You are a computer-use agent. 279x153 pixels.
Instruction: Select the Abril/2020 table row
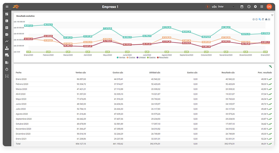pos(144,94)
